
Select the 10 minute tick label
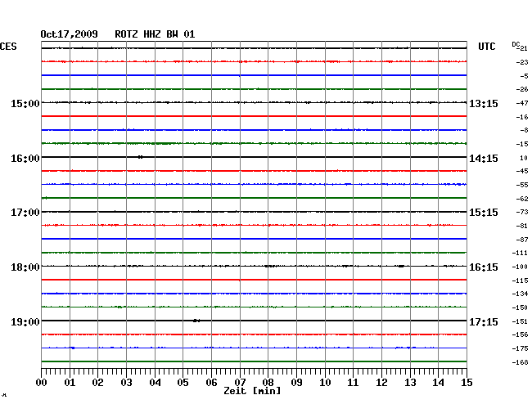pyautogui.click(x=325, y=383)
